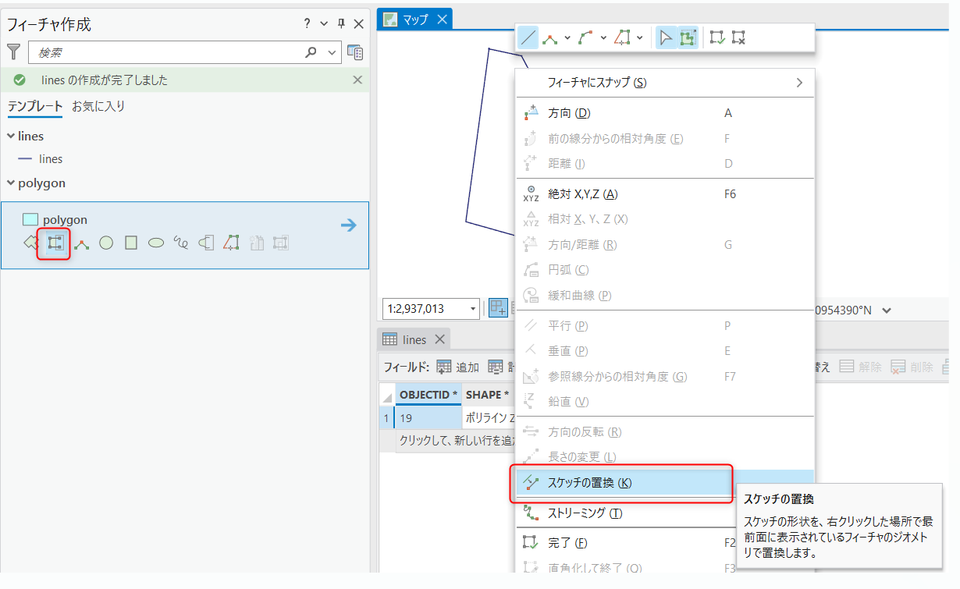Click the blue arrow on the polygon template
The width and height of the screenshot is (960, 589).
coord(348,225)
